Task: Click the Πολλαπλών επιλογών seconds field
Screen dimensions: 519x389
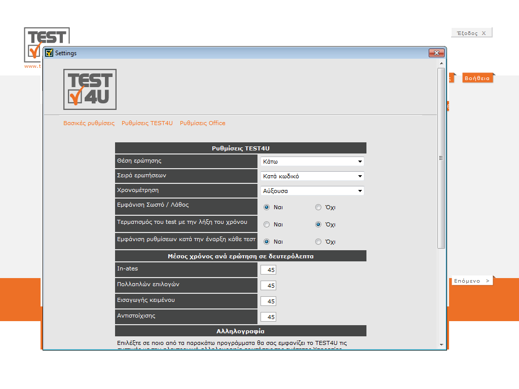Action: click(x=268, y=286)
